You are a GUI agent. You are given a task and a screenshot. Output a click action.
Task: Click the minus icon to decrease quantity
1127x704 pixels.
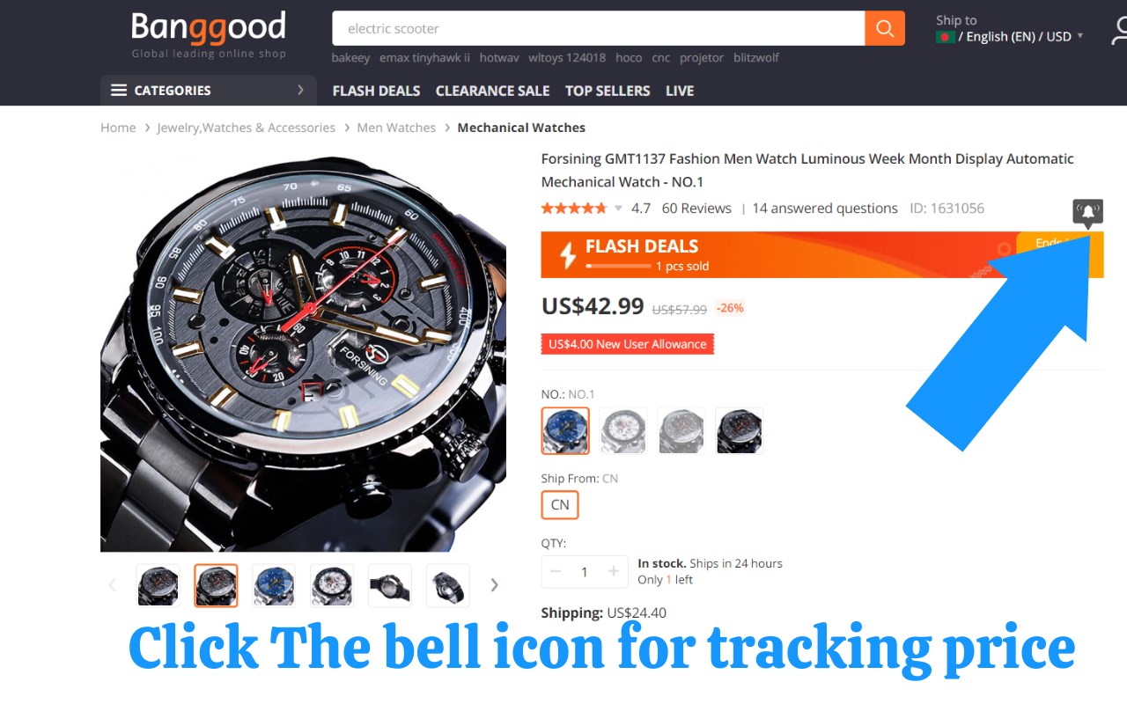[x=556, y=572]
